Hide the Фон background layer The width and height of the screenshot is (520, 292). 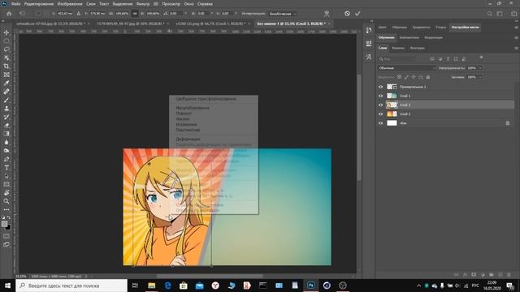pyautogui.click(x=381, y=123)
